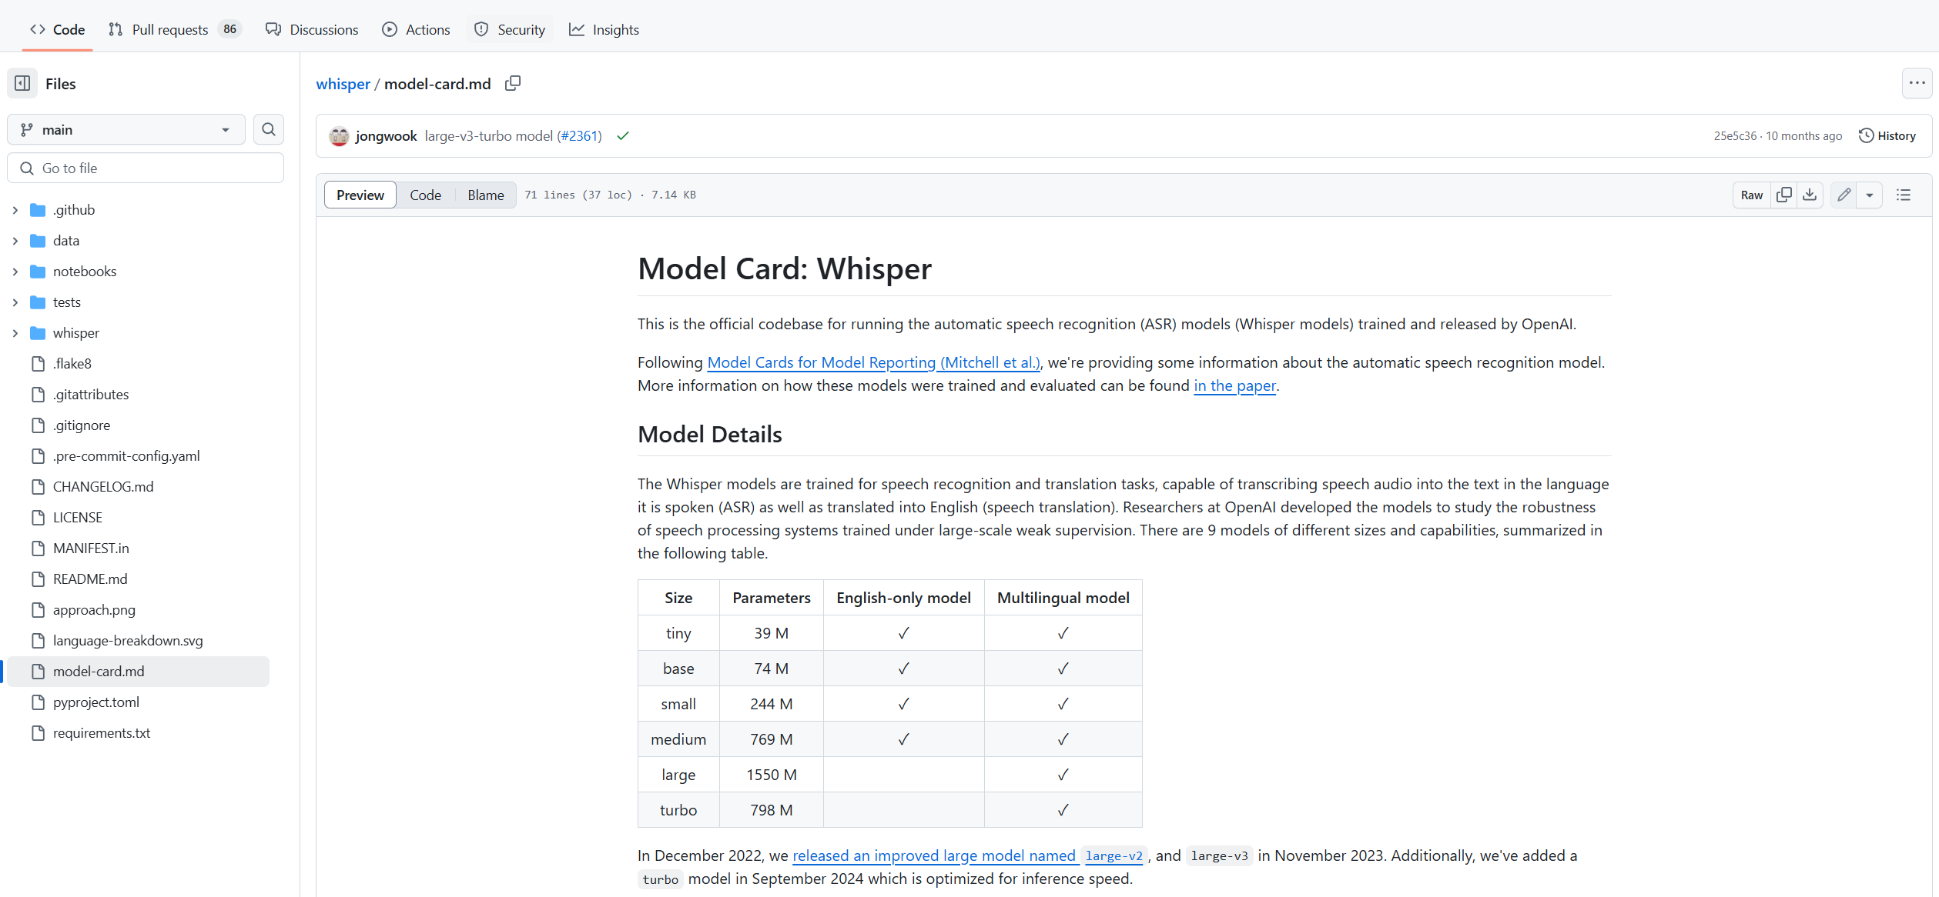This screenshot has width=1939, height=897.
Task: Edit file pencil icon
Action: [1844, 195]
